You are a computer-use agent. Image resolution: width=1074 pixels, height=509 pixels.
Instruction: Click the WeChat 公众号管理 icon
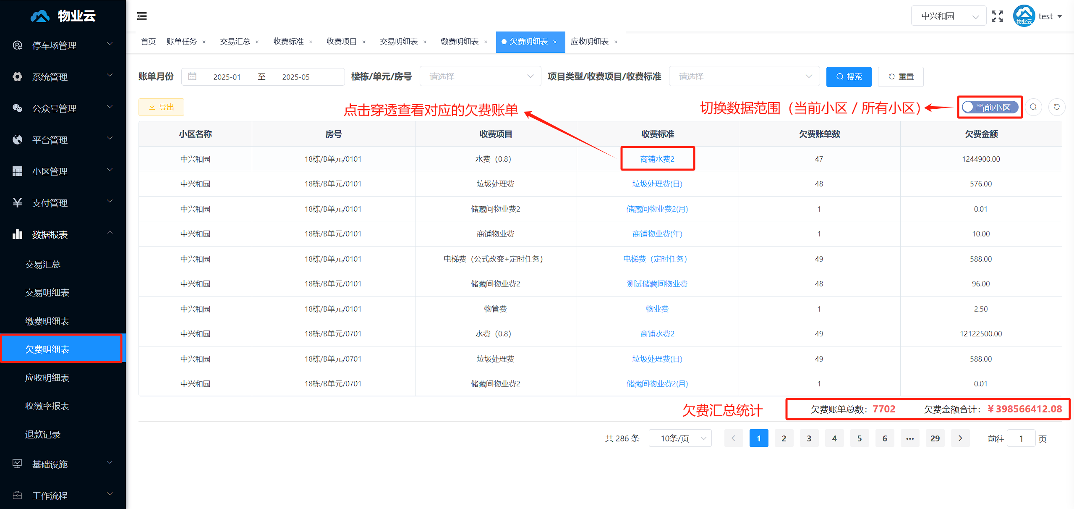click(17, 108)
